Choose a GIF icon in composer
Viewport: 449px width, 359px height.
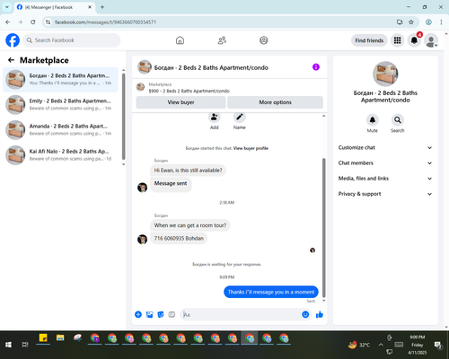(x=172, y=314)
